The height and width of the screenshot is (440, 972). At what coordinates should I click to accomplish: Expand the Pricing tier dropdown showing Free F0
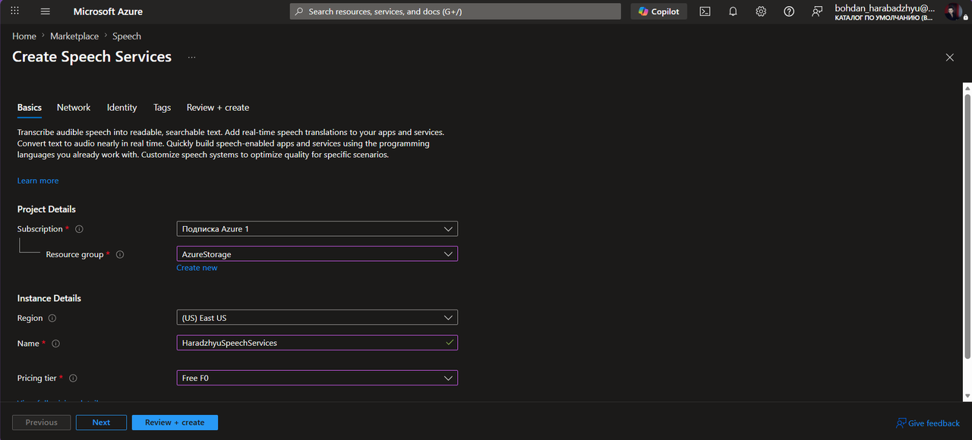pyautogui.click(x=317, y=378)
